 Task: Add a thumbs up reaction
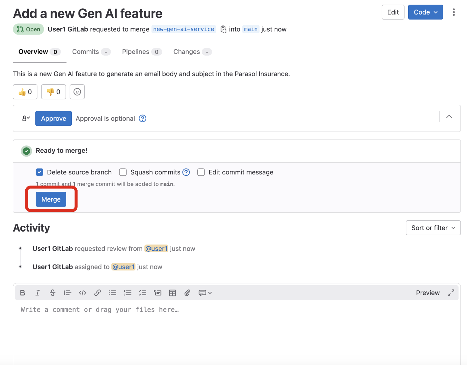[25, 92]
